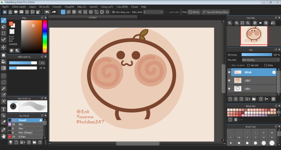Select the G Pen brush
The image size is (281, 150).
click(25, 137)
